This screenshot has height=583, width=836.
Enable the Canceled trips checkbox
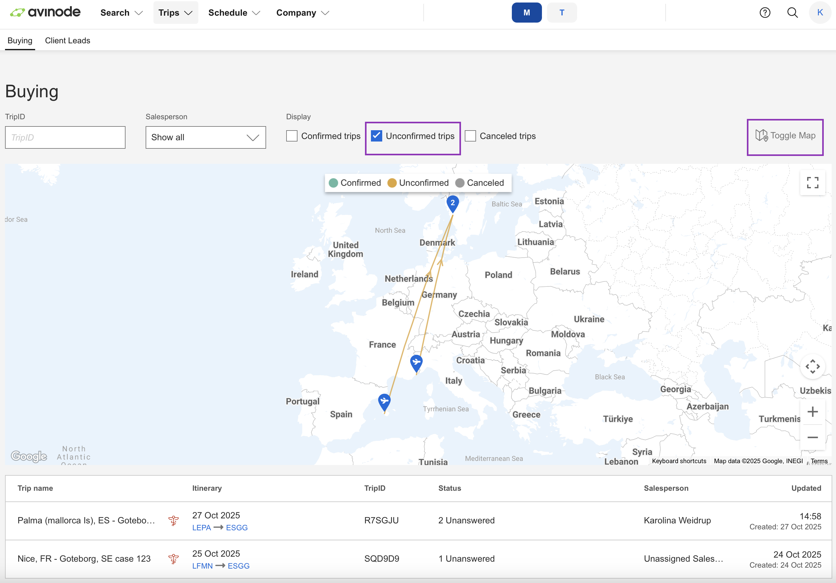[x=470, y=136]
